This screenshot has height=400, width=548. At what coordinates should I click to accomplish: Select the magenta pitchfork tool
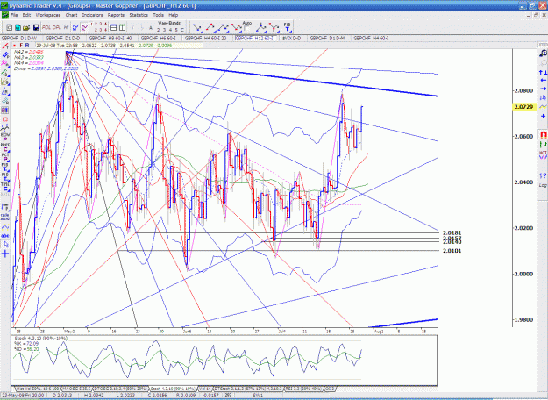point(5,64)
